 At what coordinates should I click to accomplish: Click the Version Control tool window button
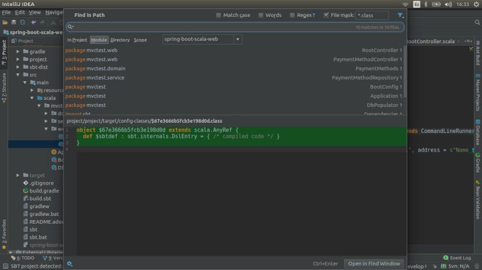pyautogui.click(x=52, y=258)
